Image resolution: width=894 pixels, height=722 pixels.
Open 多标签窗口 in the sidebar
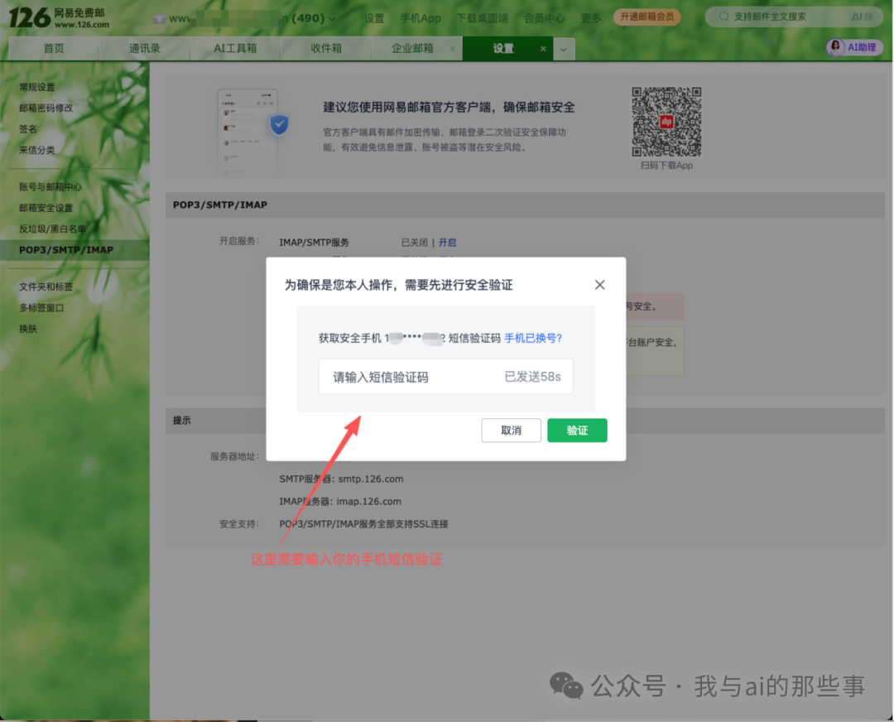click(41, 307)
